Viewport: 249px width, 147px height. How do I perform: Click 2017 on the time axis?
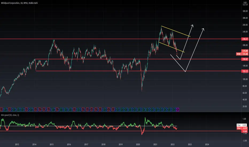pos(86,144)
